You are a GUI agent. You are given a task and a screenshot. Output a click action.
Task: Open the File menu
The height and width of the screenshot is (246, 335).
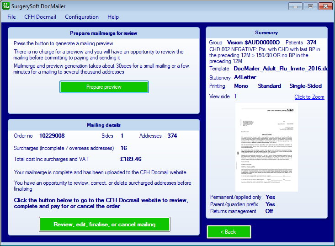click(x=11, y=17)
